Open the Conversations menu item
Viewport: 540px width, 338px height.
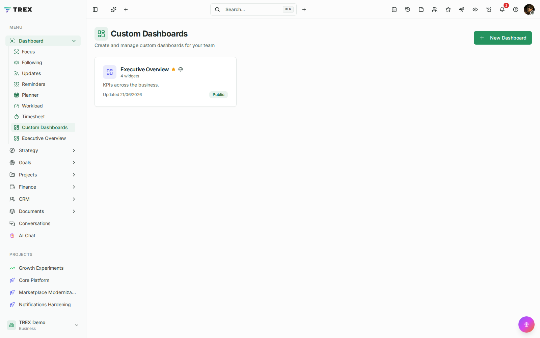pyautogui.click(x=43, y=223)
